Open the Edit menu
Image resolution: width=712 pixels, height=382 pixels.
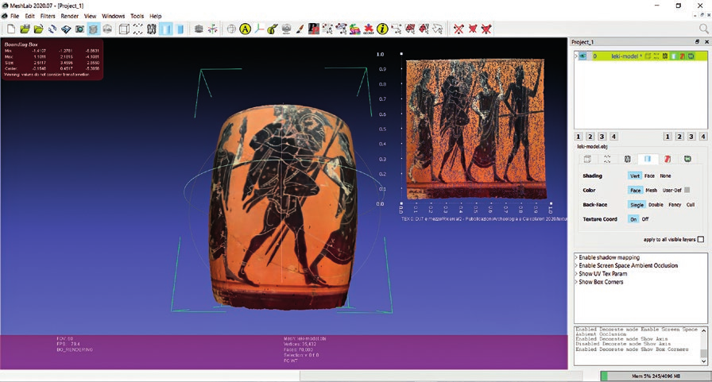pos(30,16)
